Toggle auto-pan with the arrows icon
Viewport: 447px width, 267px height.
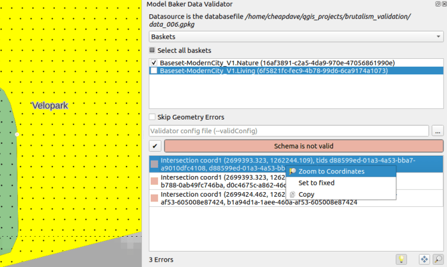click(x=424, y=259)
